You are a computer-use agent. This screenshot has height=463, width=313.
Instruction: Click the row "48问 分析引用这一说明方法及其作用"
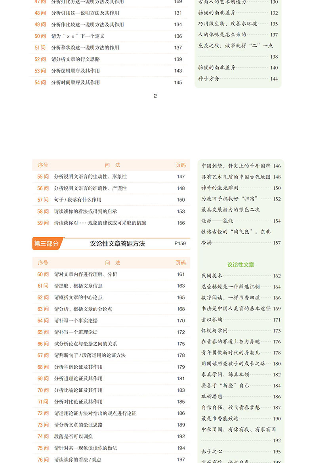coord(109,13)
